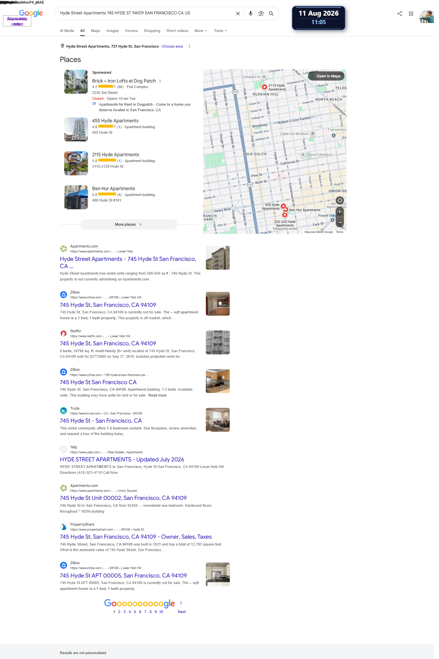Click the Trulia favicon
The image size is (439, 659).
coord(64,411)
